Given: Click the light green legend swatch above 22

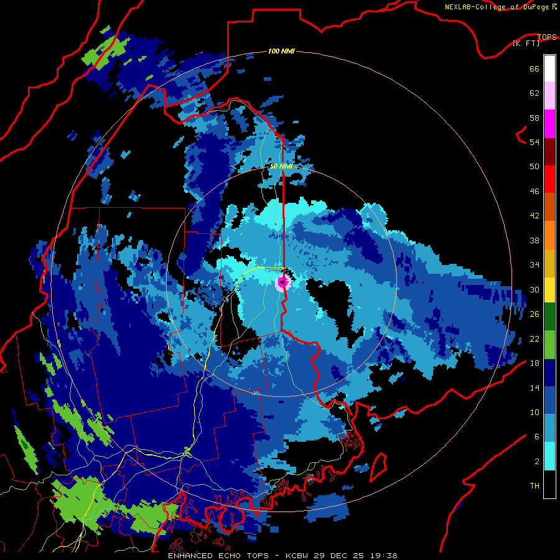Looking at the screenshot, I should click(549, 345).
